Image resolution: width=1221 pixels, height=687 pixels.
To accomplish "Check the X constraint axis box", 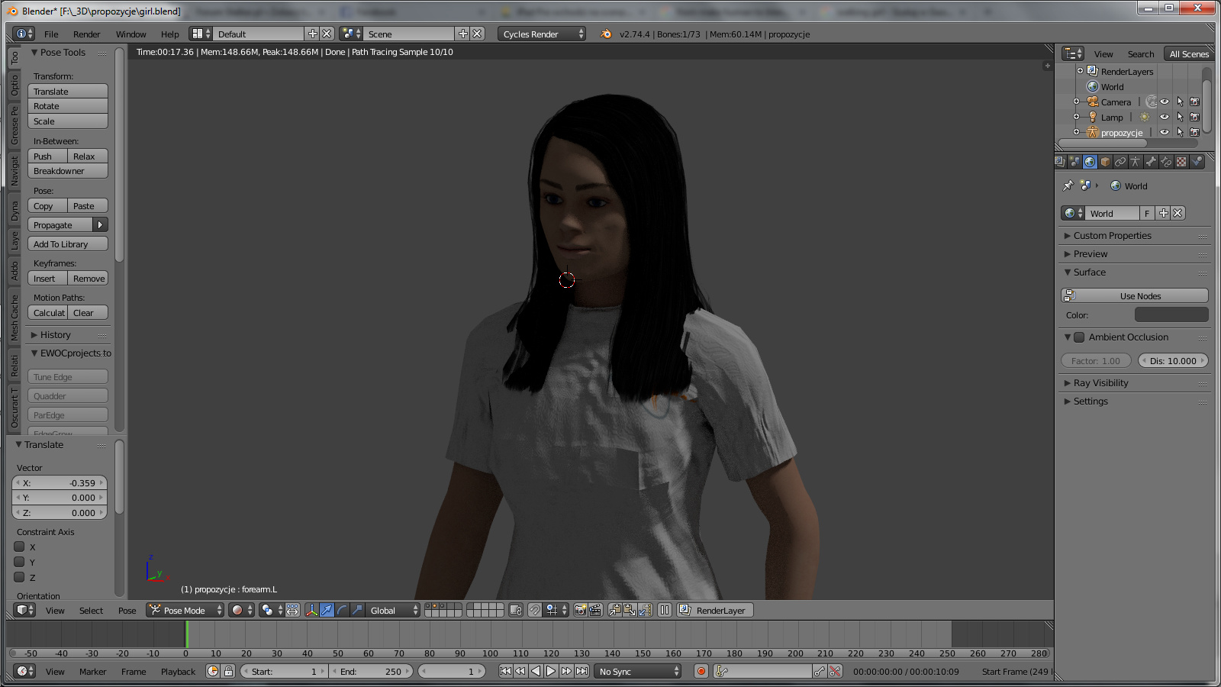I will [20, 547].
